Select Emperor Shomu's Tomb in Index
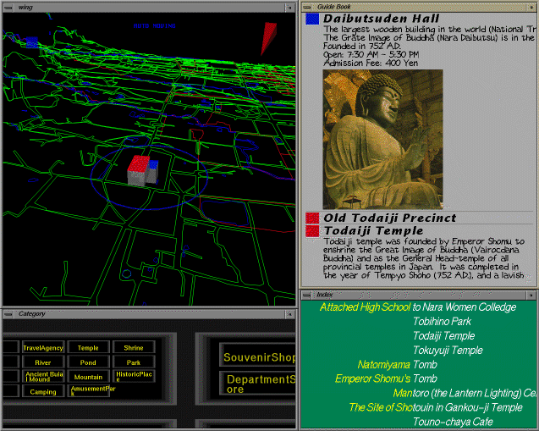The height and width of the screenshot is (431, 539). (386, 379)
